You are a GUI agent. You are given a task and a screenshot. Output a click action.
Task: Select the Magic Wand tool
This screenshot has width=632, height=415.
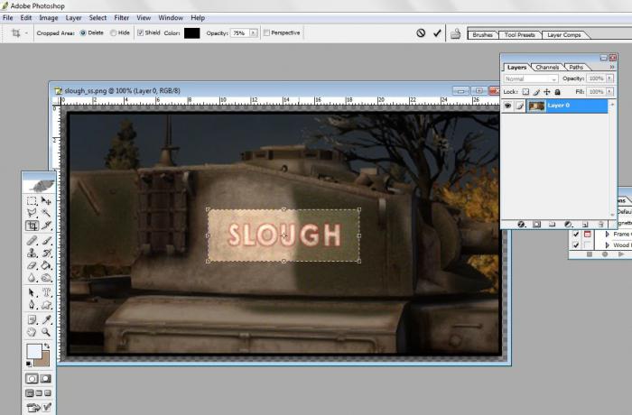(46, 213)
